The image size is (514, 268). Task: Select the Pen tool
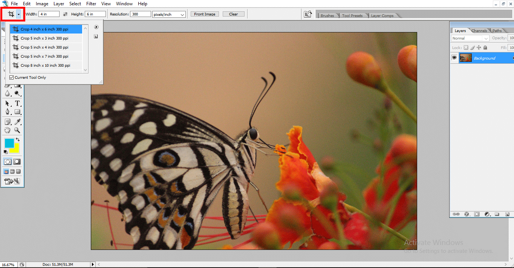[8, 112]
